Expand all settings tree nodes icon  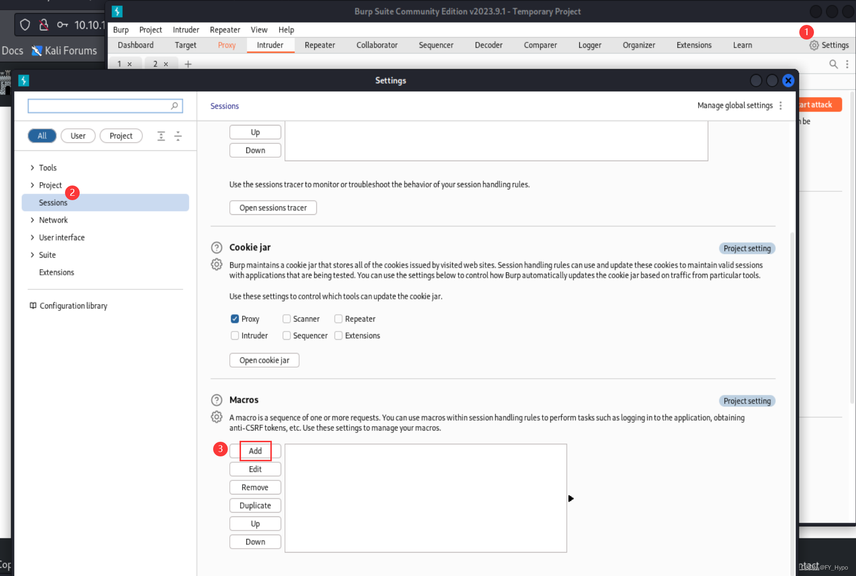161,136
